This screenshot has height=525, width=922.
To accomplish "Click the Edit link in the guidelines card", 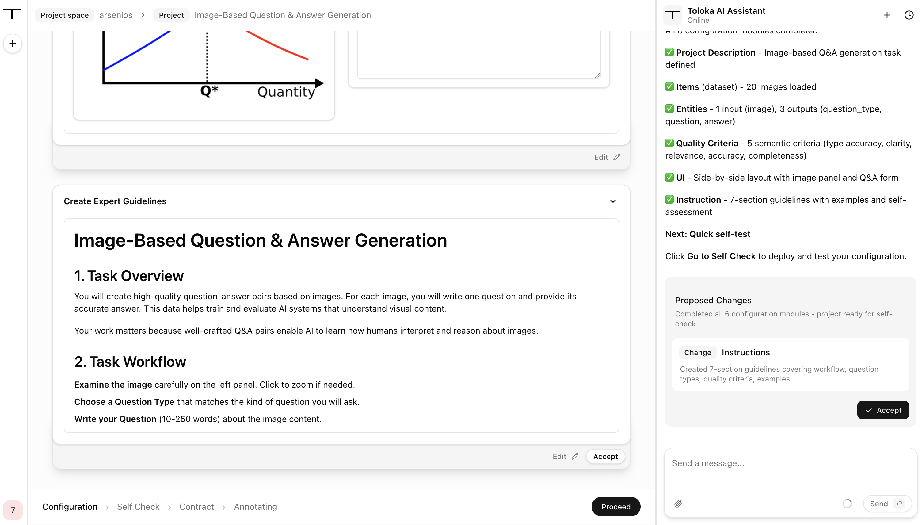I will coord(559,456).
